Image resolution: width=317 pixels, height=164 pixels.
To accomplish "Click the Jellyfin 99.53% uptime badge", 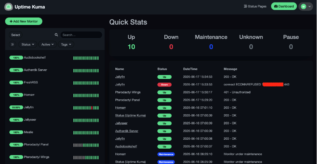I will pos(16,107).
